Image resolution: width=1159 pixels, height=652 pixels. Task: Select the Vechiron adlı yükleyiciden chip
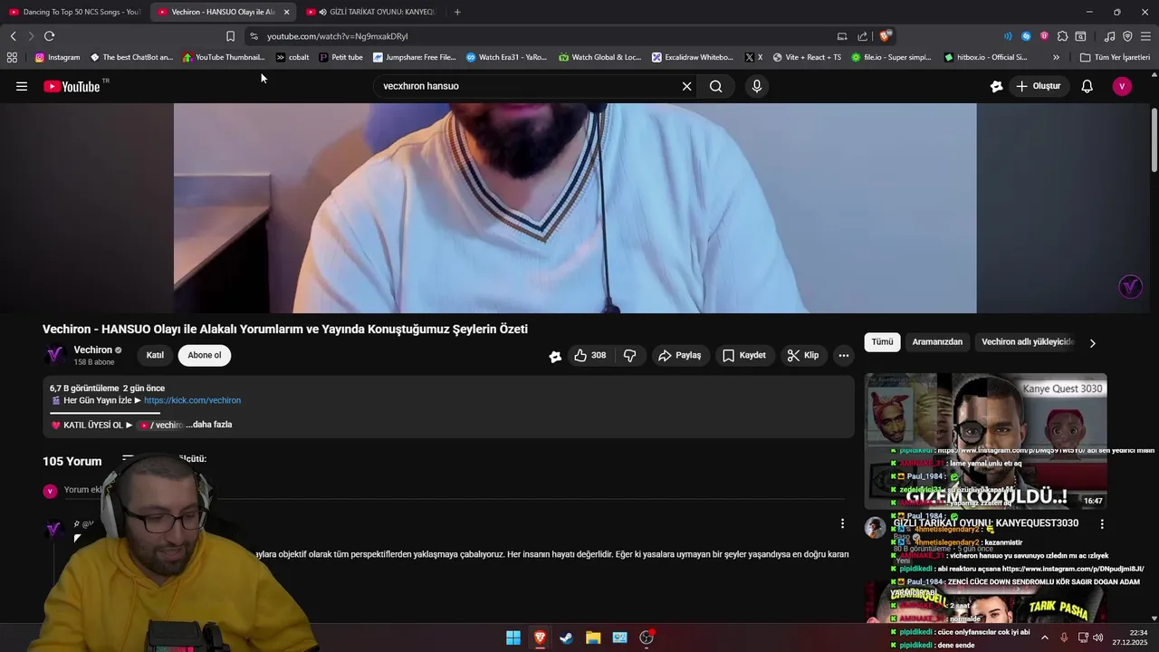(x=1028, y=342)
